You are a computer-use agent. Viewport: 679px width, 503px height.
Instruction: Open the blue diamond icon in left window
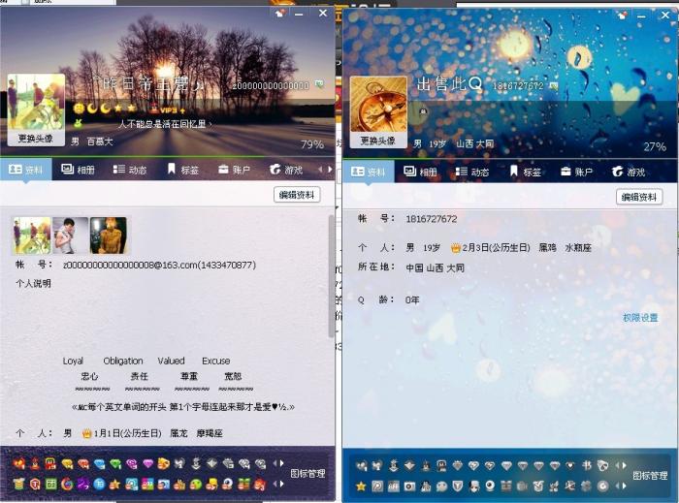(100, 463)
